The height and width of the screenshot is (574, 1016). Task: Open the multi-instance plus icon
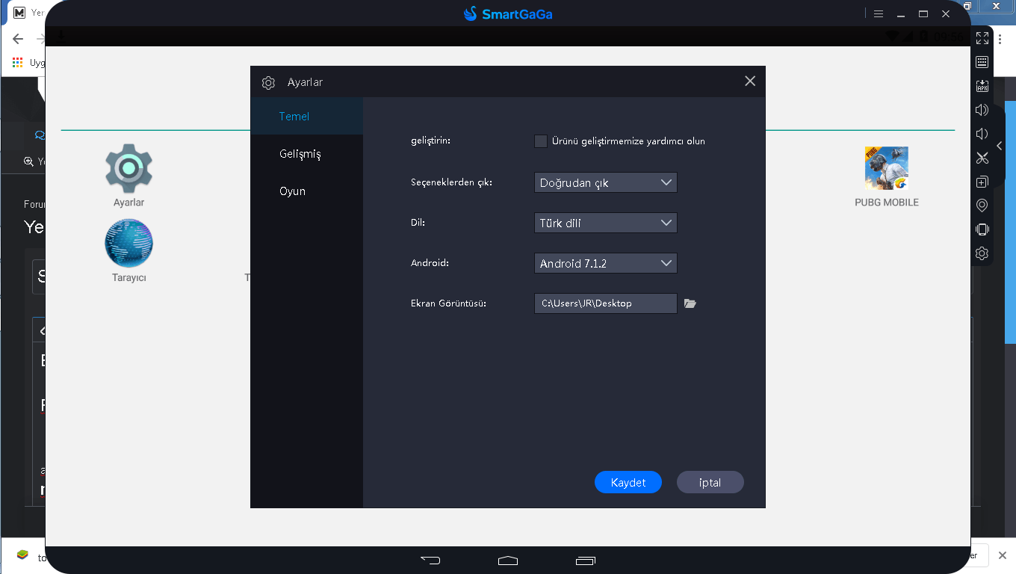(x=982, y=182)
